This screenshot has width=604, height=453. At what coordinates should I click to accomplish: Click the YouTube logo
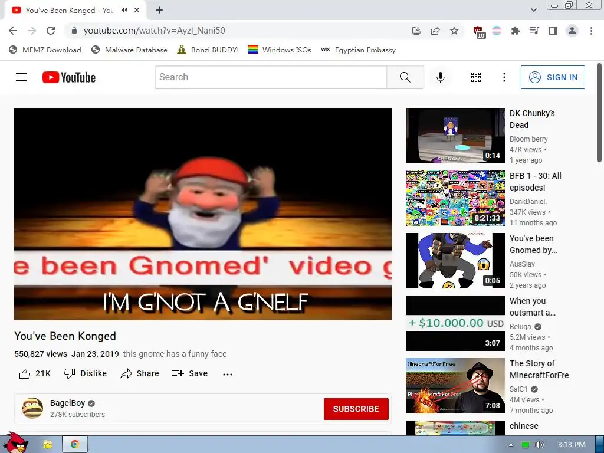click(x=69, y=77)
